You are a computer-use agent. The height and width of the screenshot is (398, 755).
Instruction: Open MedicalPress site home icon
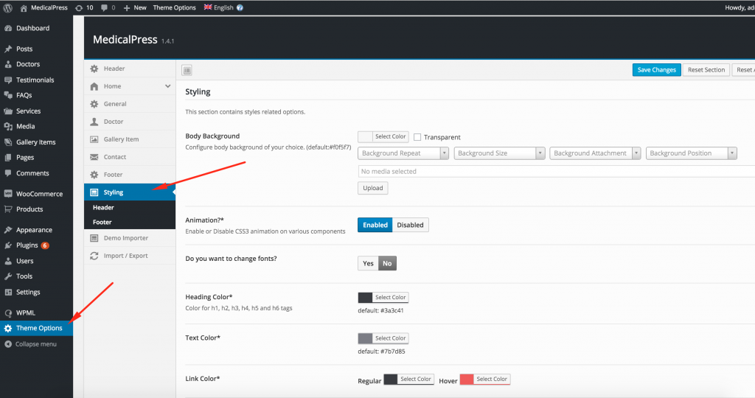point(24,8)
